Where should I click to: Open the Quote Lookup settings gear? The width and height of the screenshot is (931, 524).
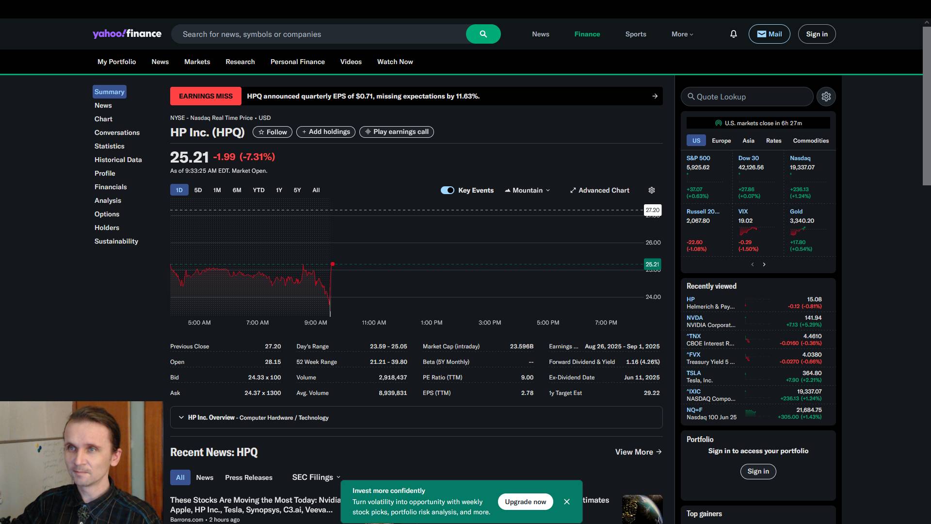point(826,97)
